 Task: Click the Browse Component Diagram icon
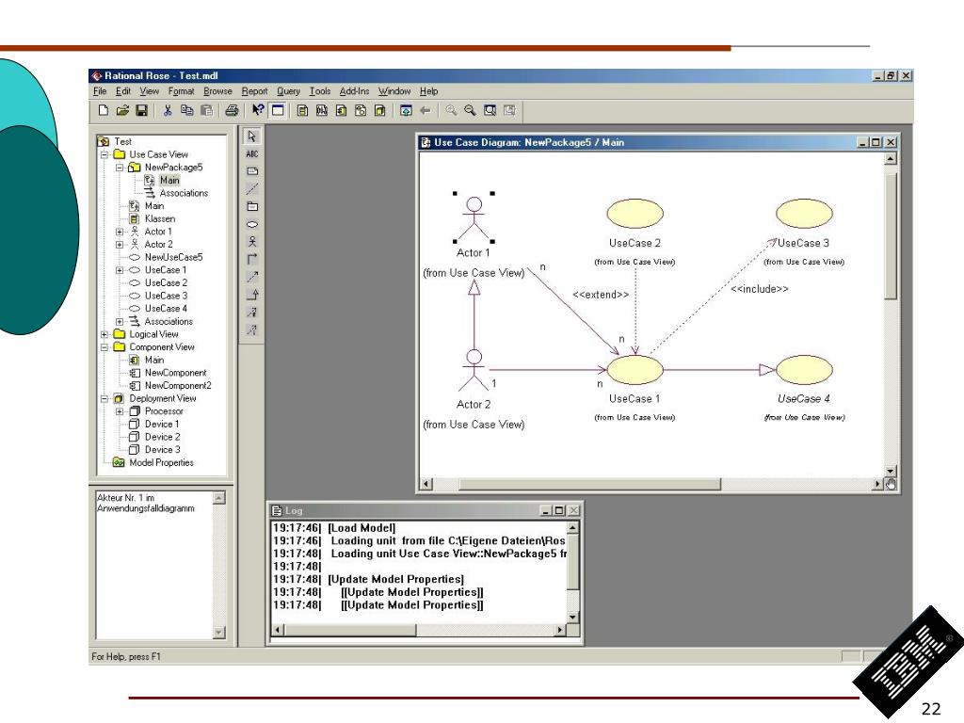[341, 110]
